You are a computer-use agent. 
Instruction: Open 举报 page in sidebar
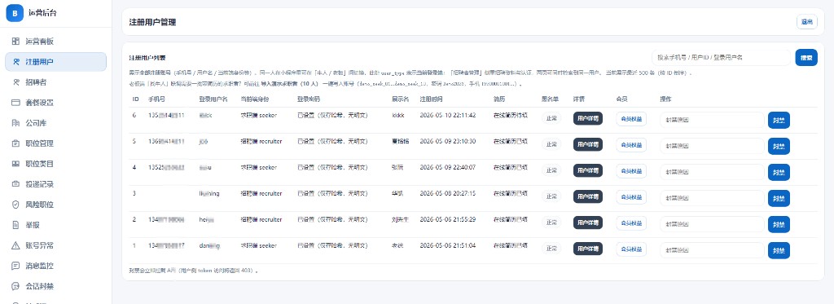click(56, 225)
